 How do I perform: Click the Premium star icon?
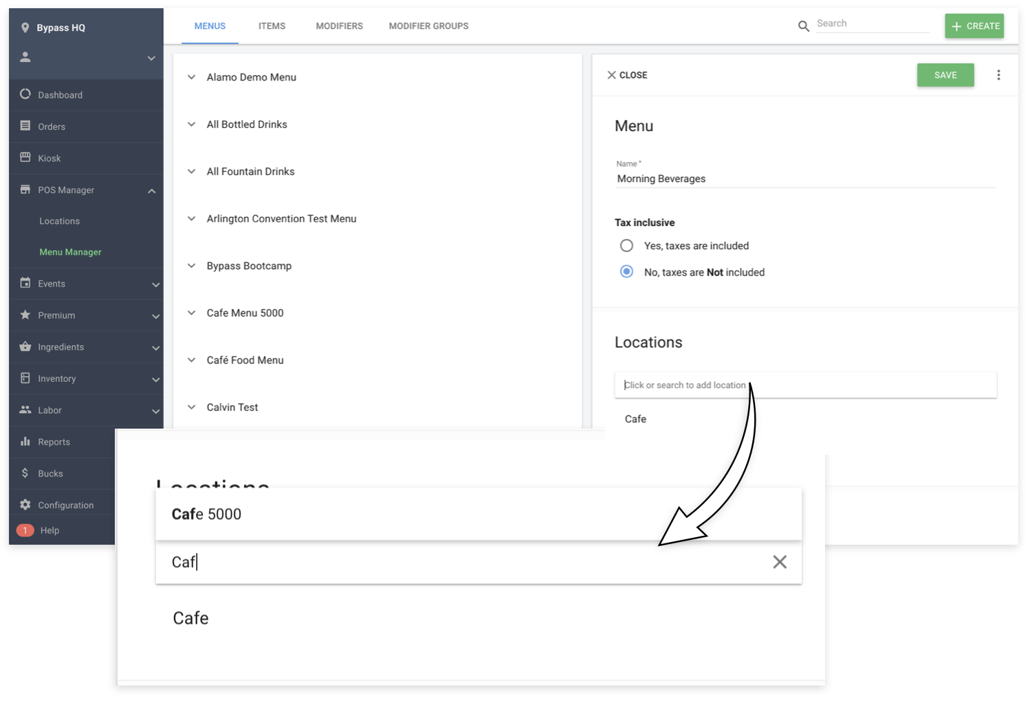[x=25, y=315]
